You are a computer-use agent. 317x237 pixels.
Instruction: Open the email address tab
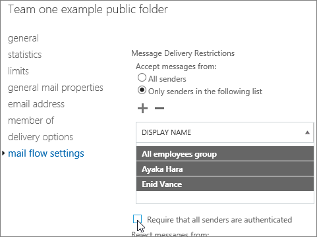pos(36,104)
